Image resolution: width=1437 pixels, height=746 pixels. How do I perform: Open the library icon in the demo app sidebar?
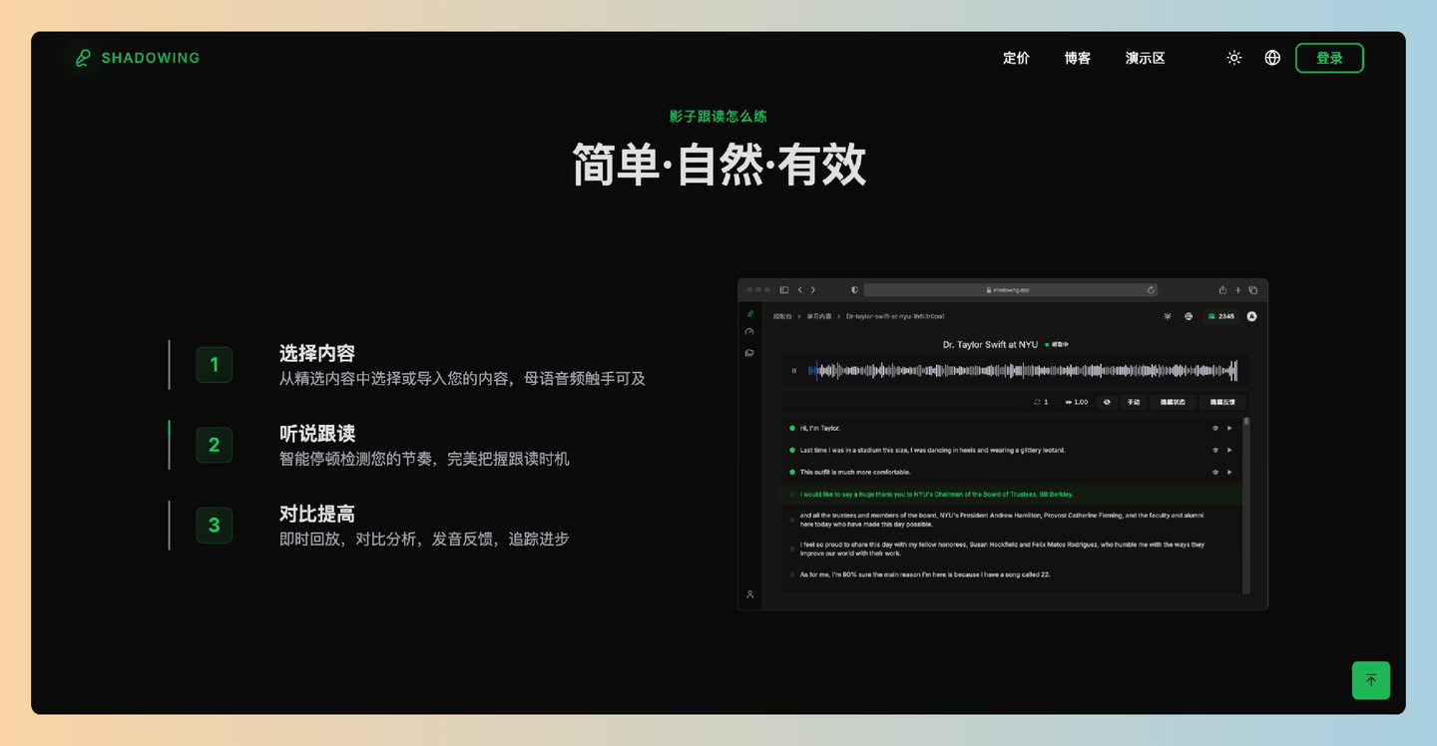749,352
